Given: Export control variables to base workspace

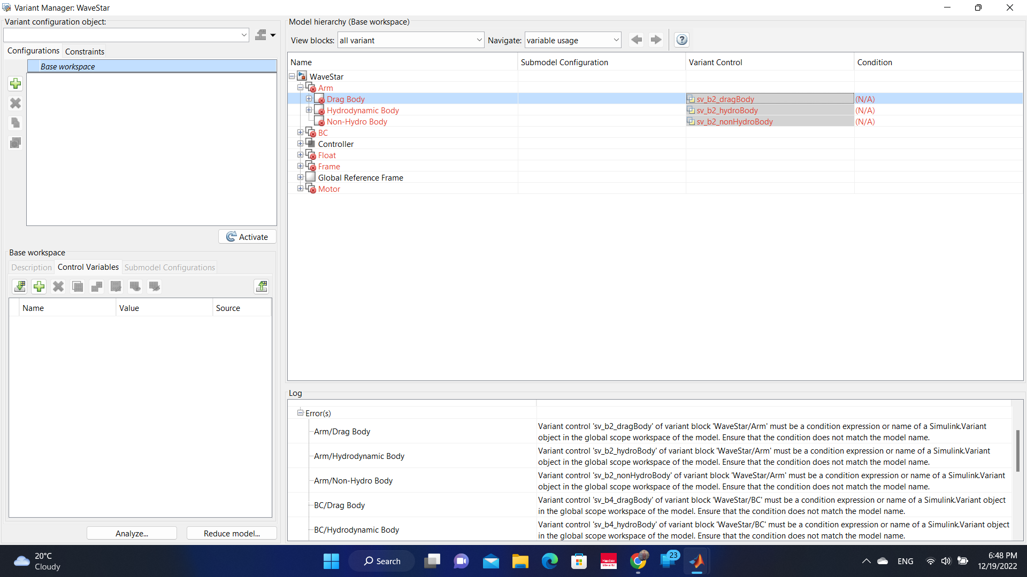Looking at the screenshot, I should click(262, 286).
